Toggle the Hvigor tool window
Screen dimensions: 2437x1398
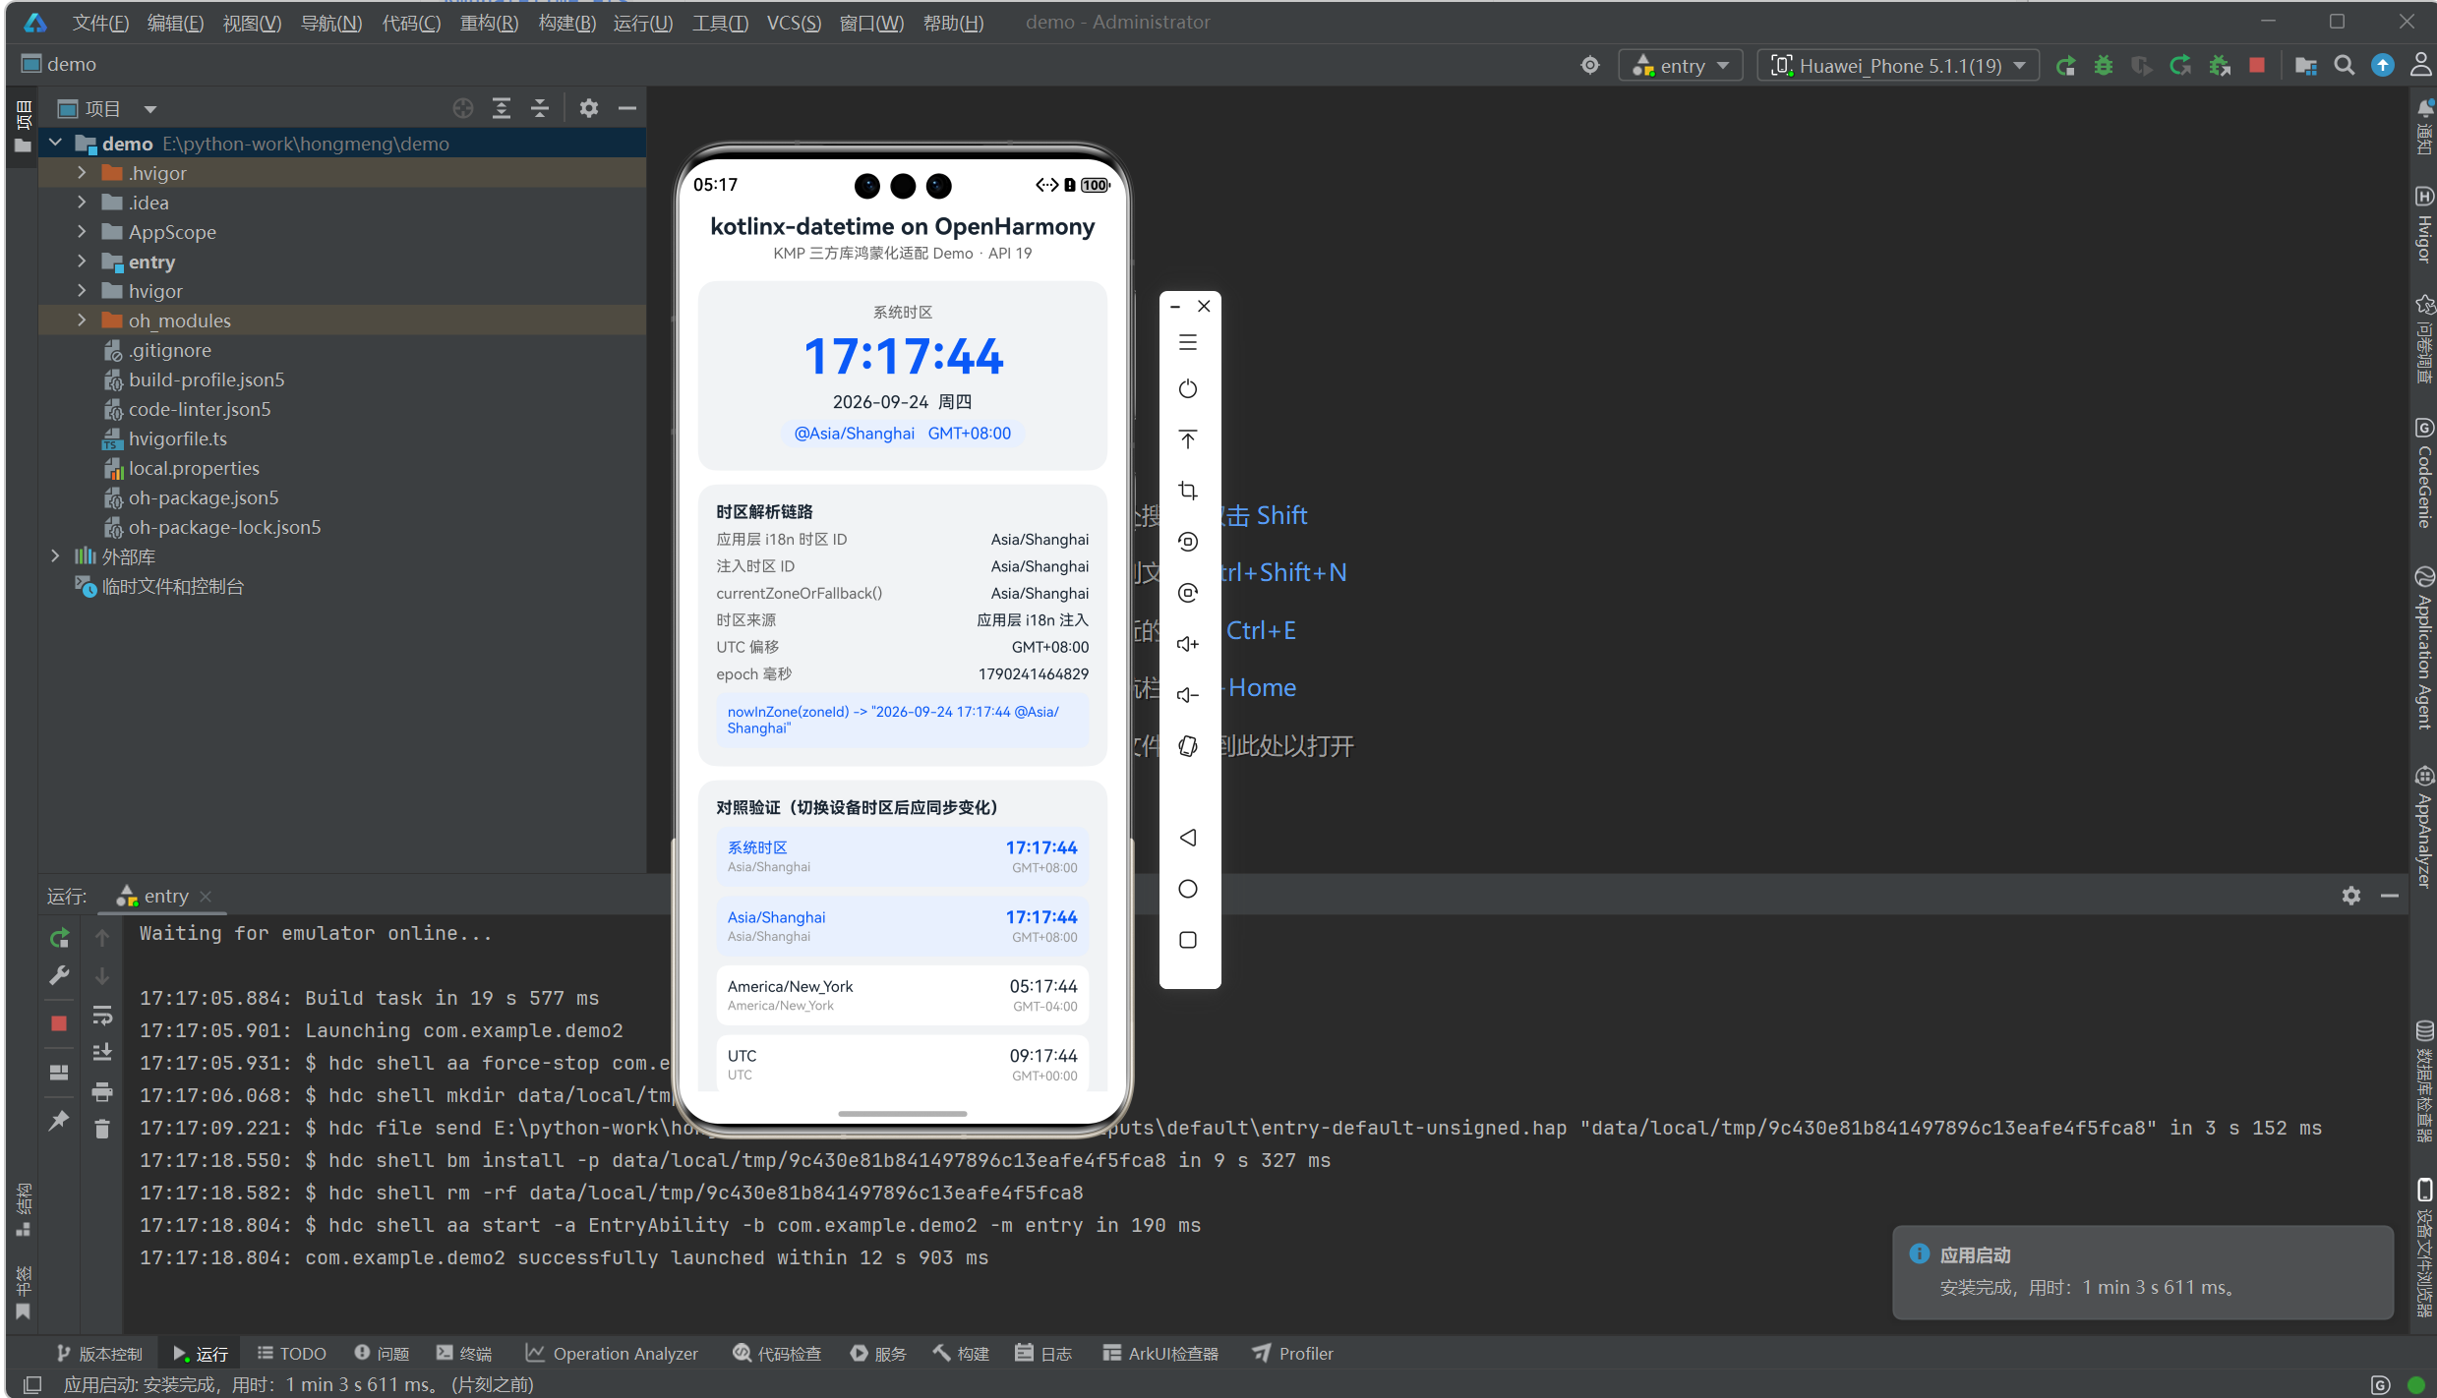coord(2424,224)
